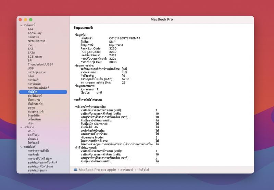Click the green zoom window button
The width and height of the screenshot is (274, 190).
[x=31, y=20]
